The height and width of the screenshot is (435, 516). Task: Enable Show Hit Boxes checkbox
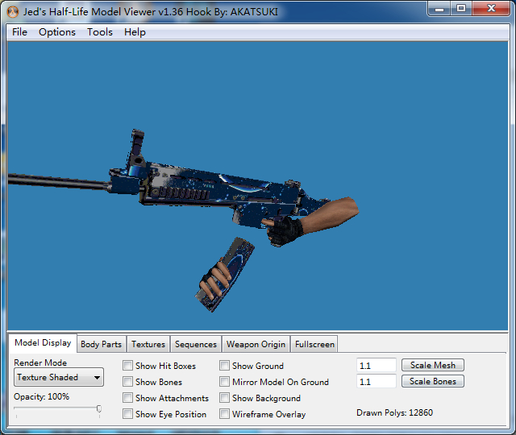coord(127,366)
